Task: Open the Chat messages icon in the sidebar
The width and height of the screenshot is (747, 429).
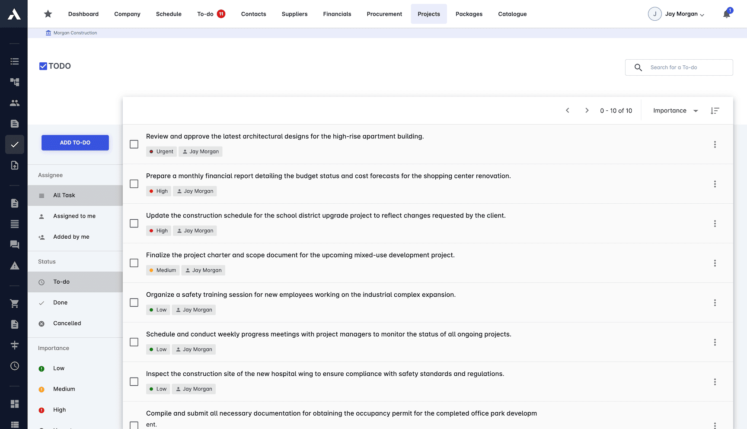Action: click(14, 245)
